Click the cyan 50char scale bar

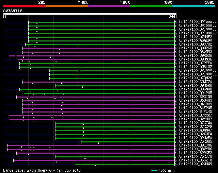point(155,170)
